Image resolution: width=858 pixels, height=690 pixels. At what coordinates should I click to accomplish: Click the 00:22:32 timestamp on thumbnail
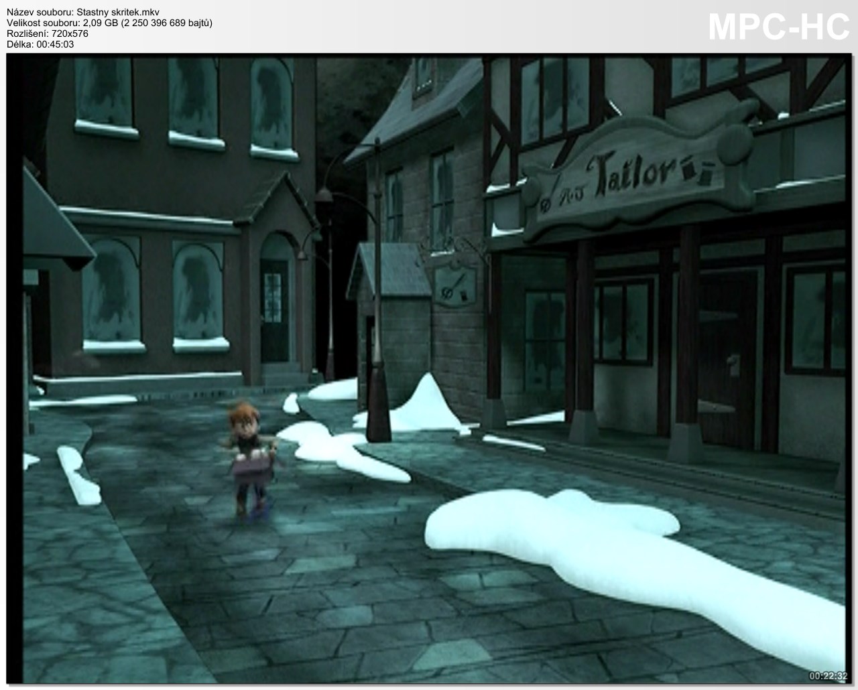coord(828,675)
